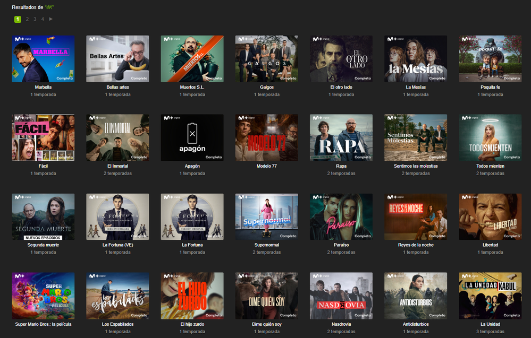
Task: Click the Galgos title link
Action: 266,87
